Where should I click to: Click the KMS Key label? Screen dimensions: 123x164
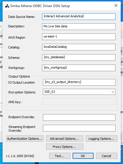[x=15, y=102]
